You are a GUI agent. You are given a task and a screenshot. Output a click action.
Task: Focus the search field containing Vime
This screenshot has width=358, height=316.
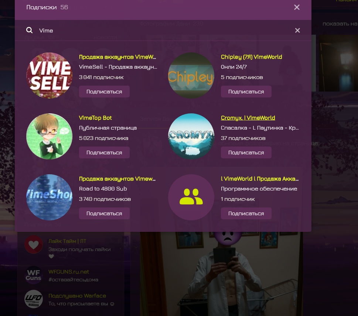pyautogui.click(x=163, y=30)
